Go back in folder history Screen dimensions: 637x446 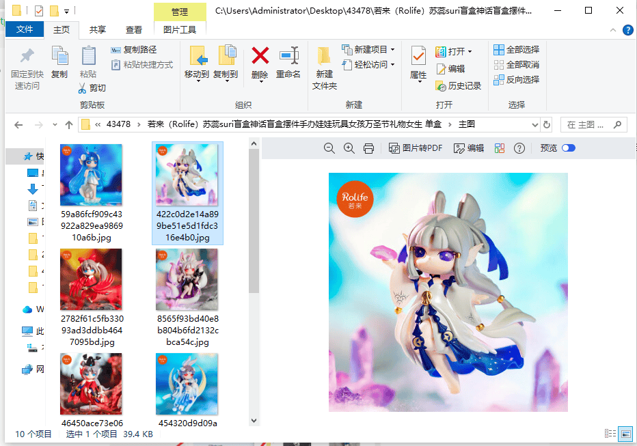pyautogui.click(x=18, y=124)
